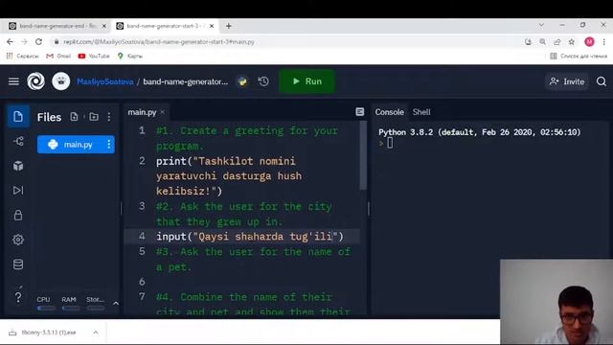Expand the CPU RAM storage resources panel
The width and height of the screenshot is (613, 345).
[x=116, y=303]
